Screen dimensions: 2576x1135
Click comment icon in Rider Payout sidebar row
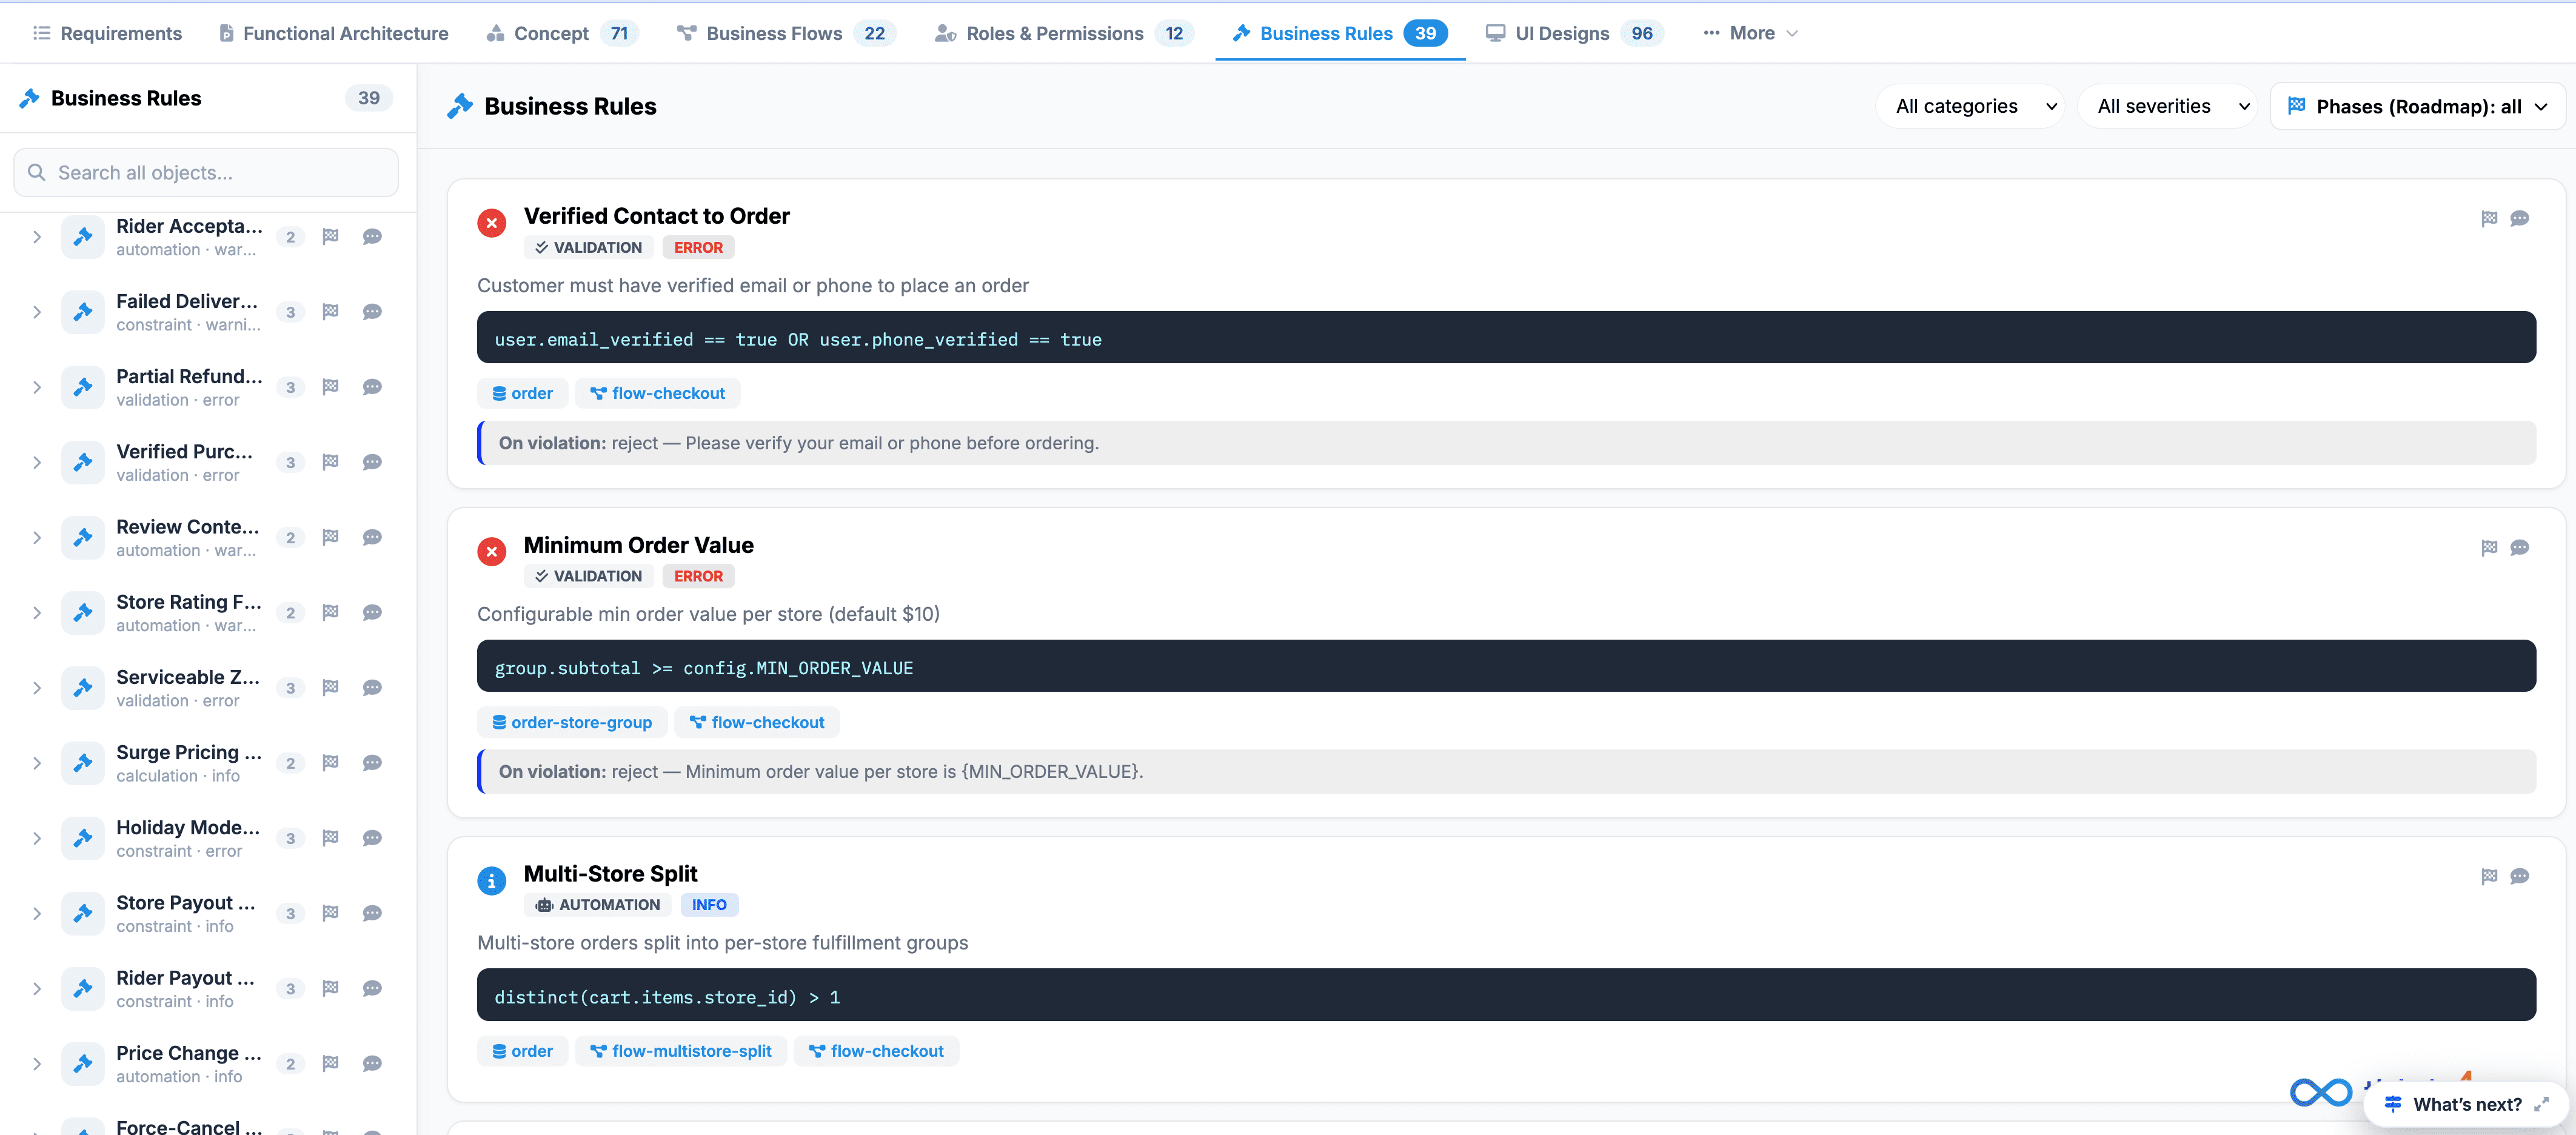(372, 988)
